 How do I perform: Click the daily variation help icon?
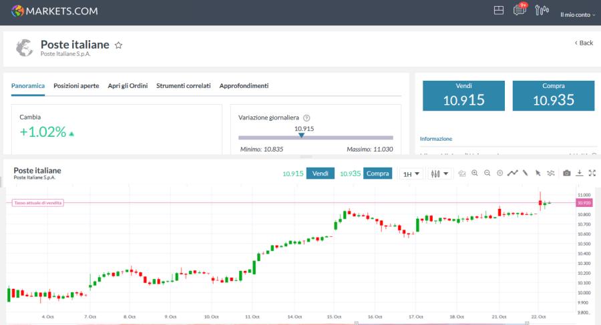pos(307,117)
